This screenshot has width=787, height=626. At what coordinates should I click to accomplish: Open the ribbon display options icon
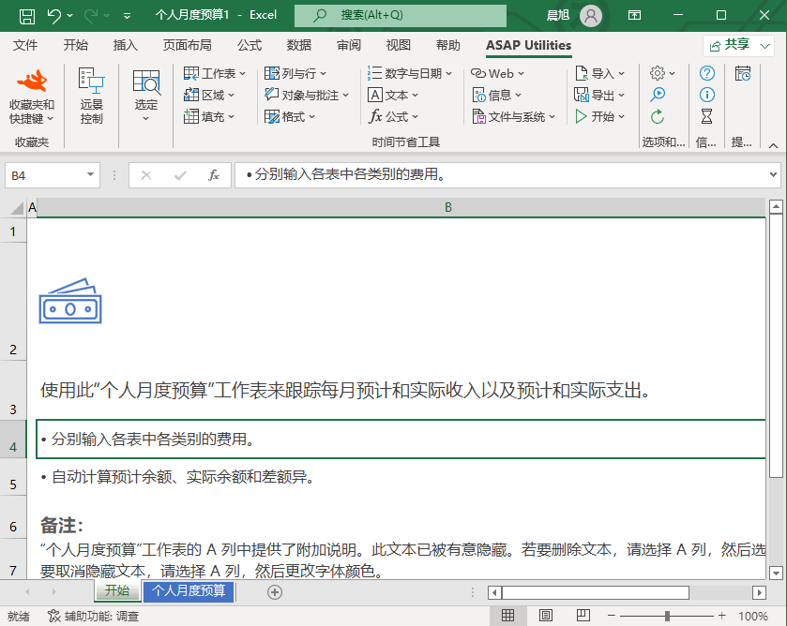(634, 16)
